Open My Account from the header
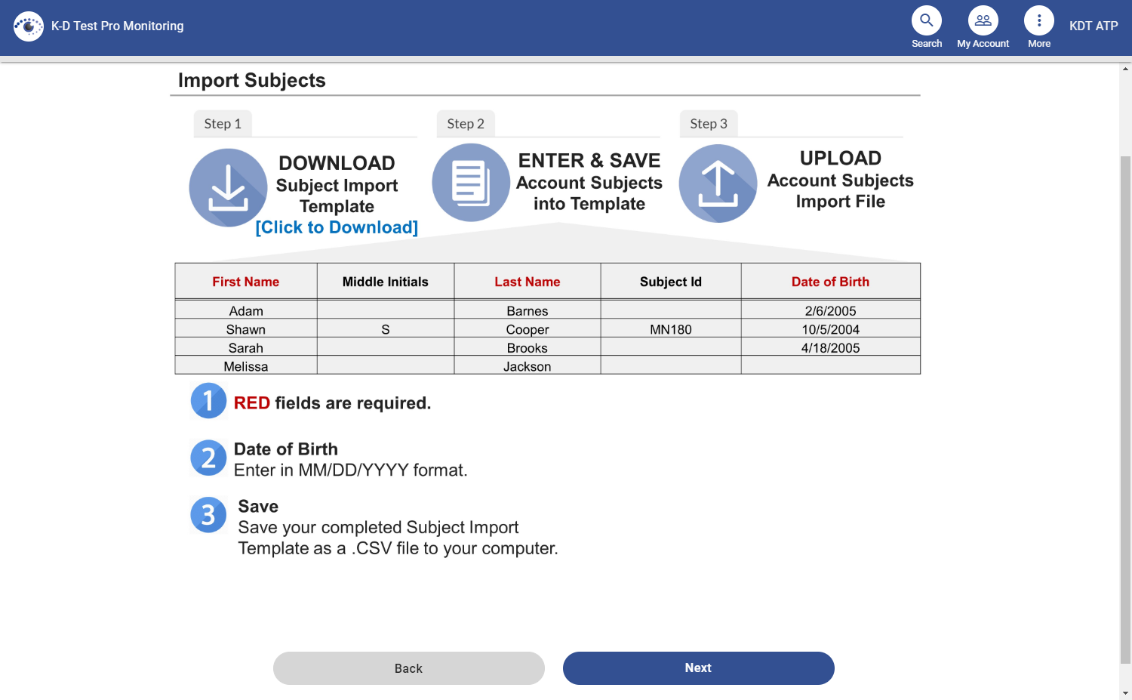The width and height of the screenshot is (1132, 700). (982, 20)
